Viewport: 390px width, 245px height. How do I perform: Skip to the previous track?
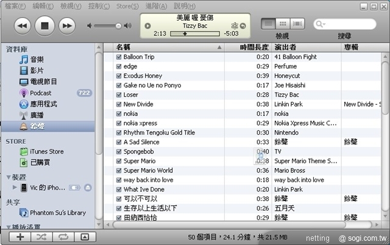point(23,26)
